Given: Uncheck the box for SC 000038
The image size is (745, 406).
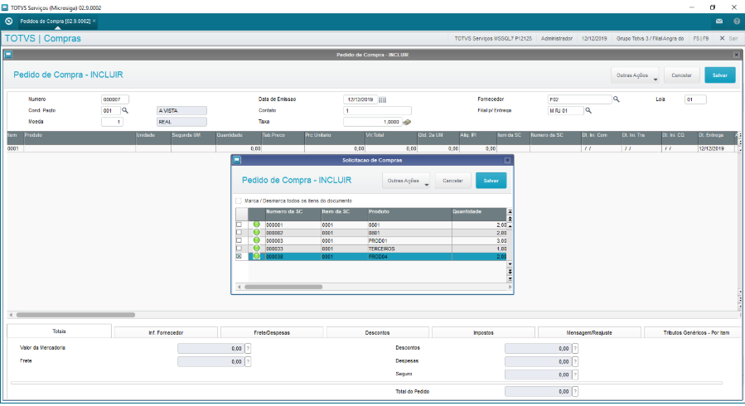Looking at the screenshot, I should (x=239, y=256).
